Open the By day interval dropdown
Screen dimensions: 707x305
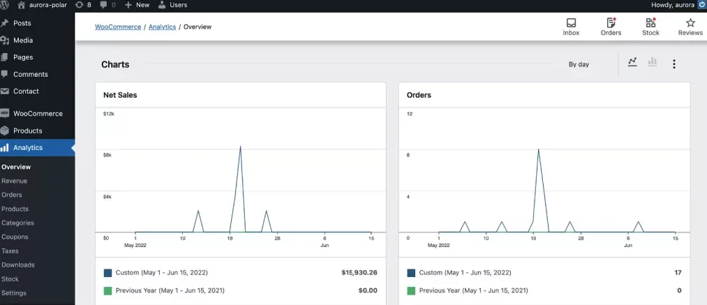pos(579,64)
